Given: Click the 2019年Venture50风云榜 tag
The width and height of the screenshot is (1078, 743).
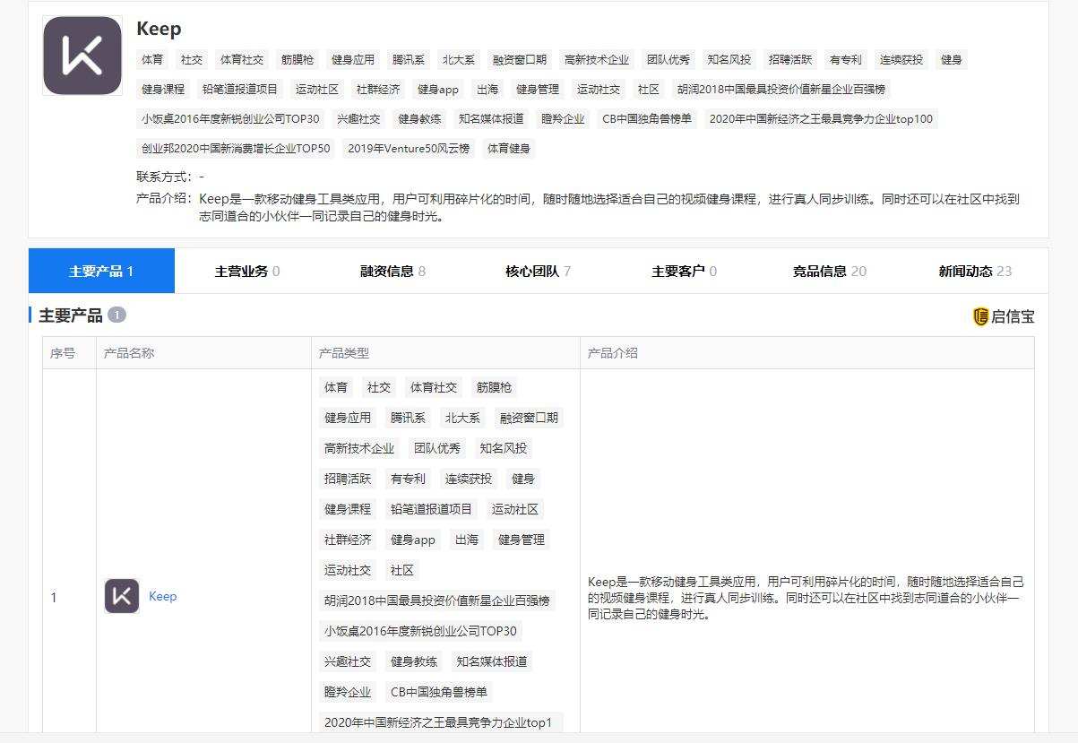Looking at the screenshot, I should tap(409, 149).
